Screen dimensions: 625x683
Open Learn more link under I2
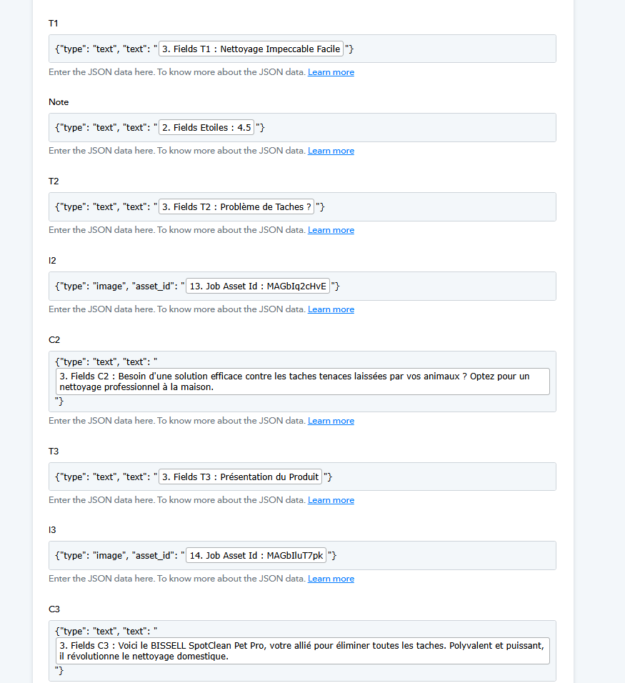[x=331, y=309]
